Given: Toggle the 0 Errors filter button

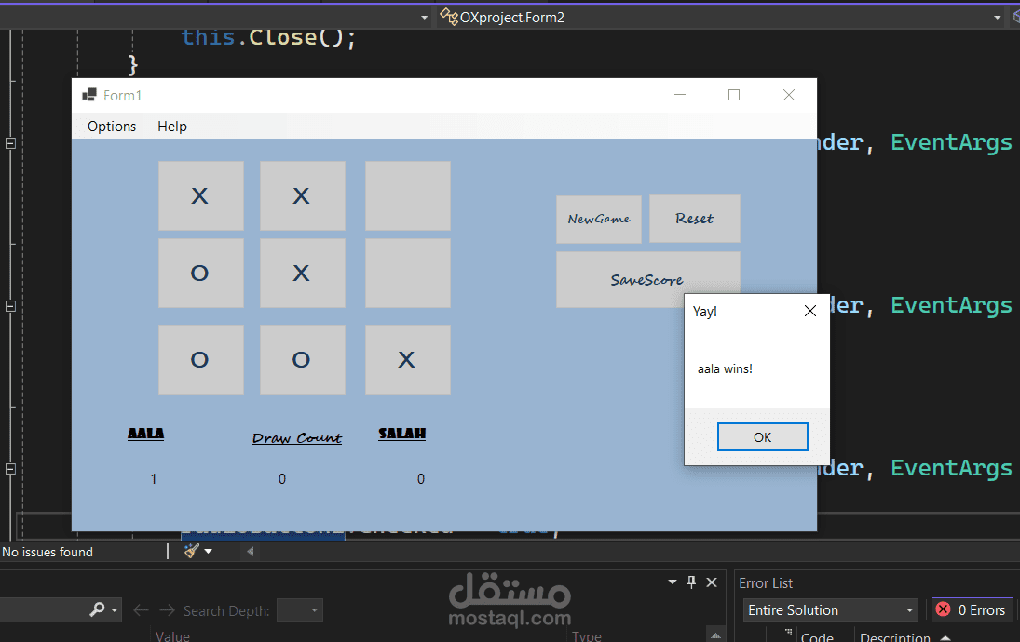Looking at the screenshot, I should coord(972,609).
